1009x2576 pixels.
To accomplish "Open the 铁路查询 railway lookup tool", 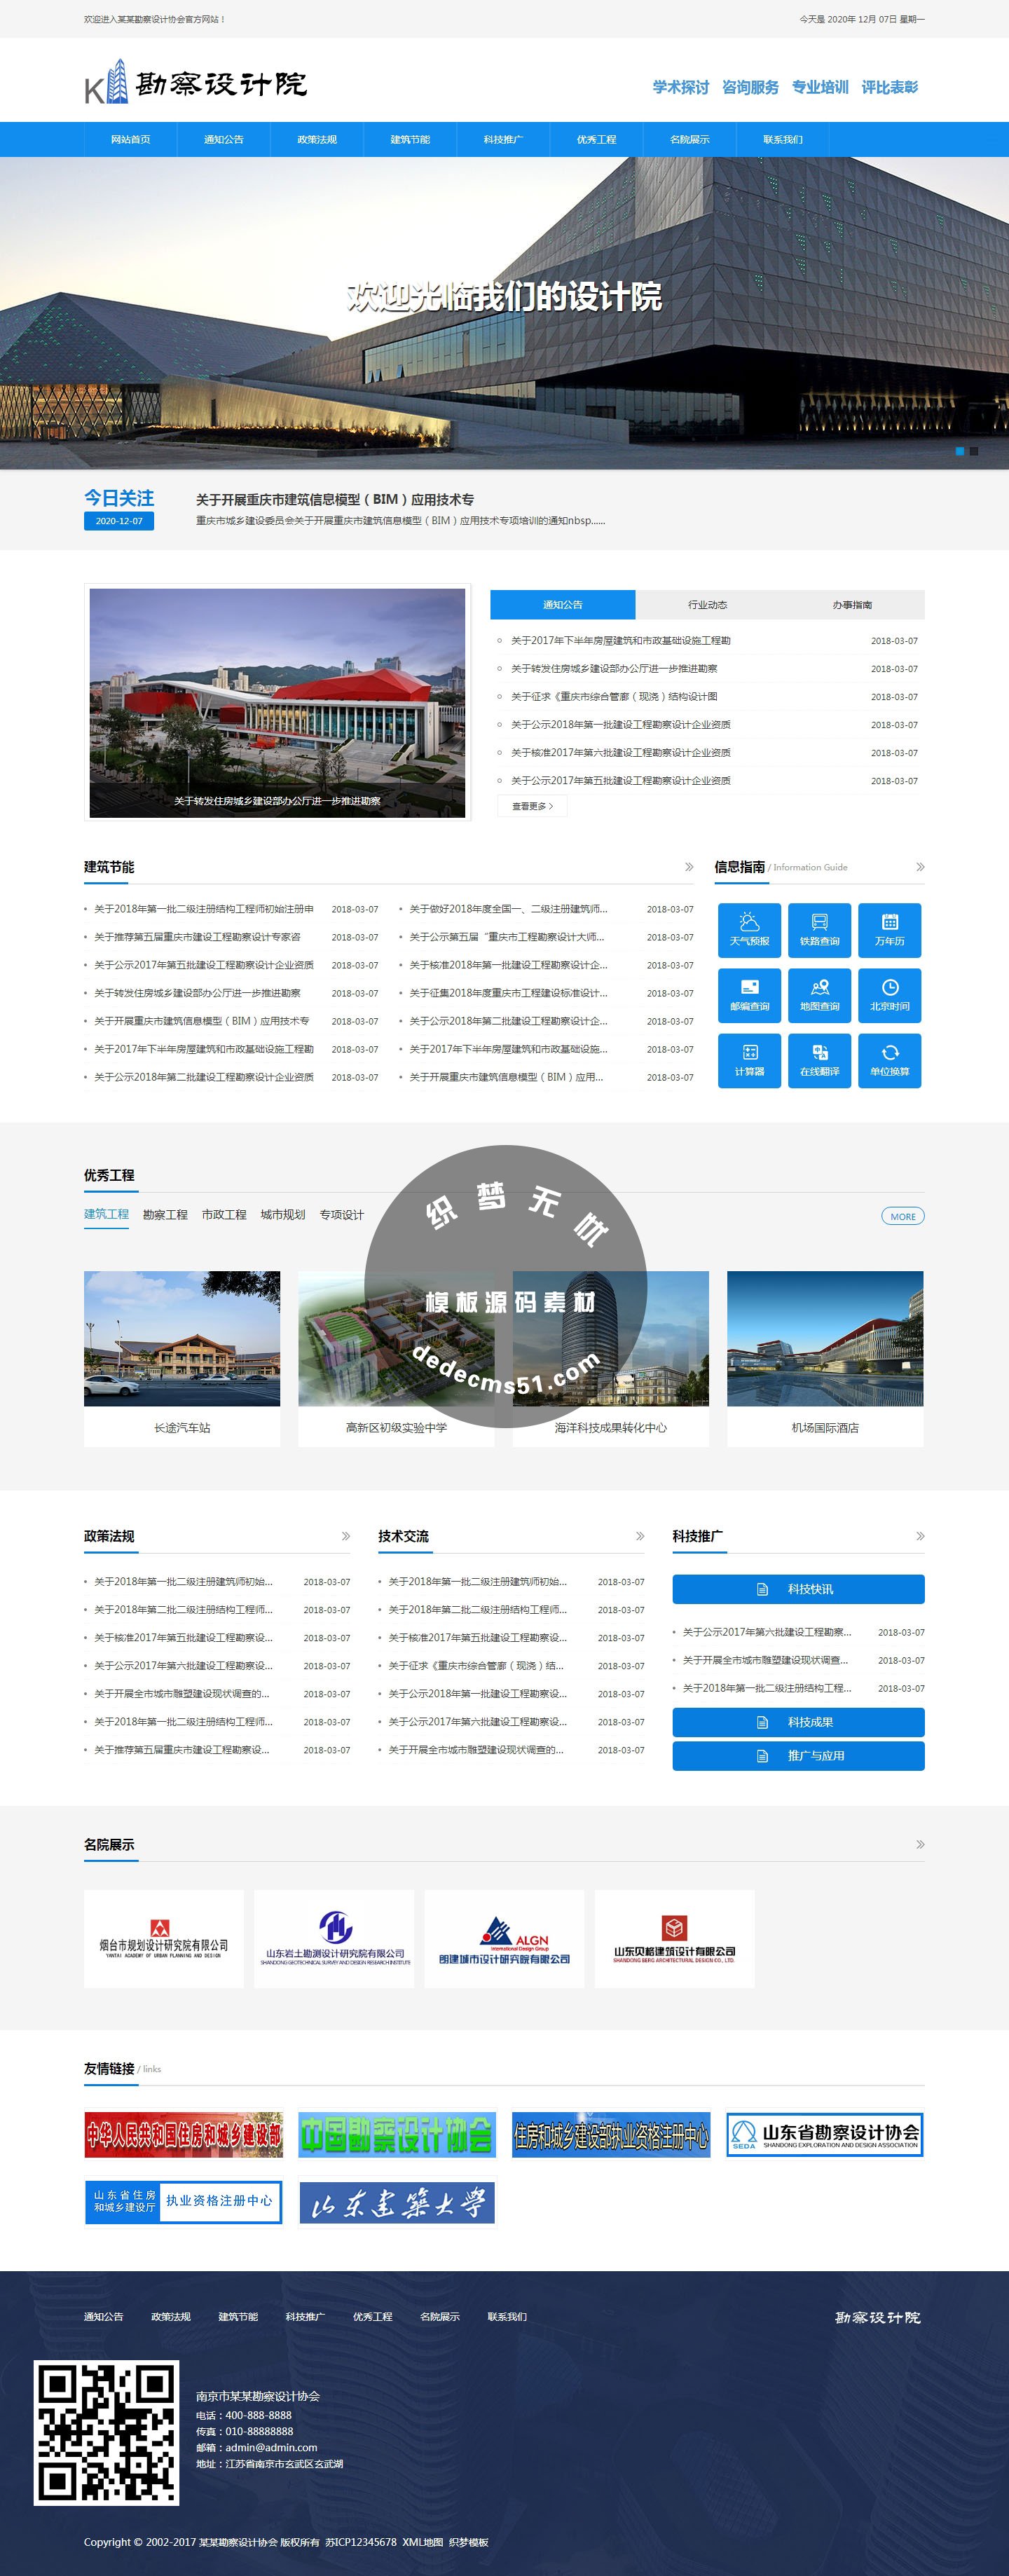I will pos(819,930).
